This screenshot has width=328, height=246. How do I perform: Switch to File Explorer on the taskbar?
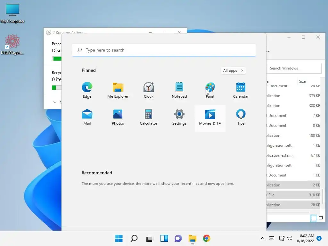pos(193,238)
